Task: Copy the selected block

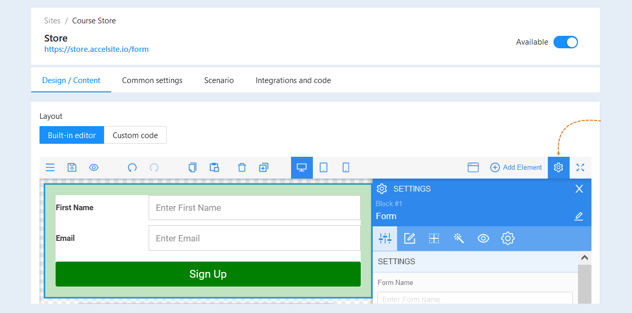Action: 192,167
